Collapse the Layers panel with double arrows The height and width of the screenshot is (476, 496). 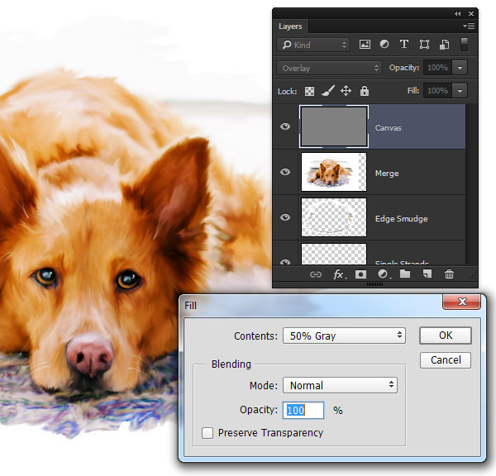click(457, 13)
